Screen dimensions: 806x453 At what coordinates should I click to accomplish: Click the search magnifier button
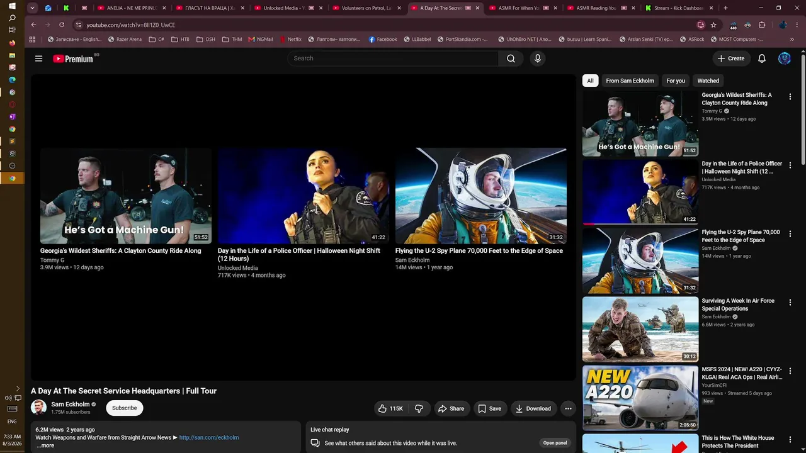pos(511,59)
